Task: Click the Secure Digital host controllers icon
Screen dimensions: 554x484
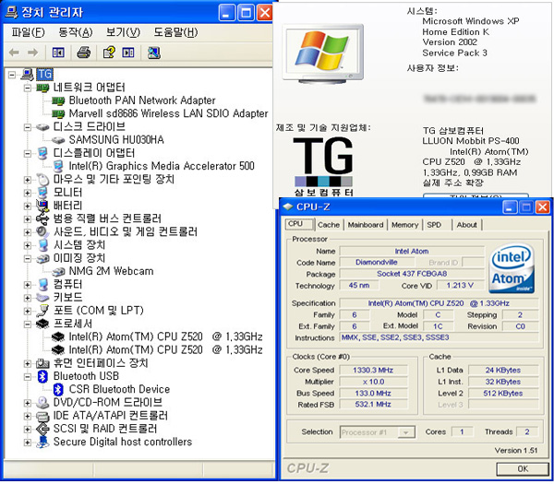Action: coord(42,442)
